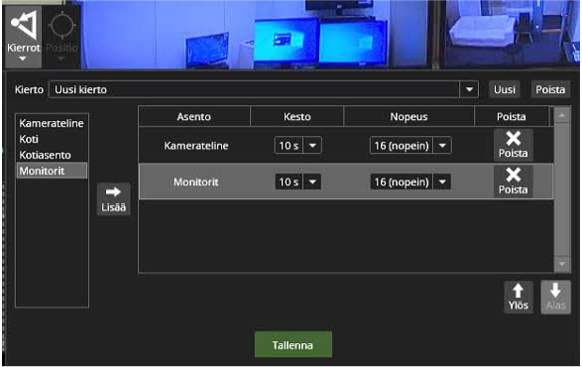Move selected row up with Ylös
The height and width of the screenshot is (367, 582).
[519, 298]
